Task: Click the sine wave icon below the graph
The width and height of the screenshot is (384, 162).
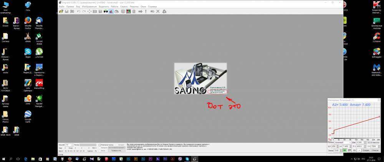Action: [329, 139]
